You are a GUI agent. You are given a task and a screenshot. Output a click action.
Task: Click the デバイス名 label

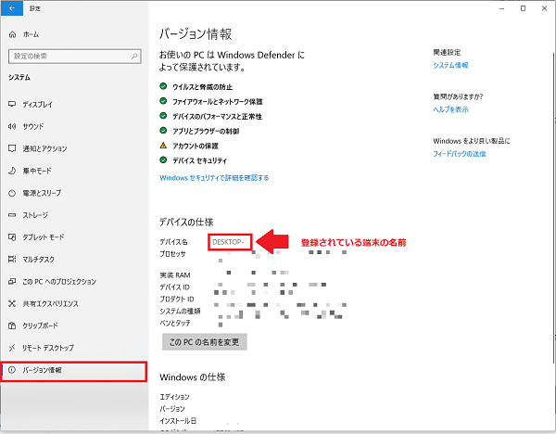point(173,242)
